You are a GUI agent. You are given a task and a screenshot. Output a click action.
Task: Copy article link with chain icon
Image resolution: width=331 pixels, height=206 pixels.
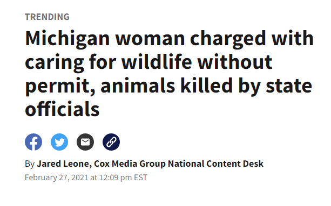click(111, 142)
